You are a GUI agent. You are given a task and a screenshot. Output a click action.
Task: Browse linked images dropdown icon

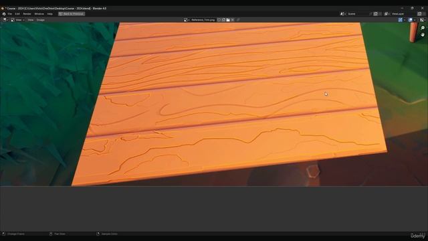coord(186,19)
